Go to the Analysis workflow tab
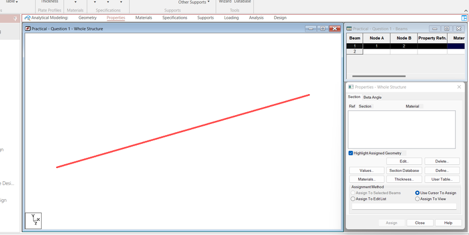The width and height of the screenshot is (469, 235). [x=256, y=18]
